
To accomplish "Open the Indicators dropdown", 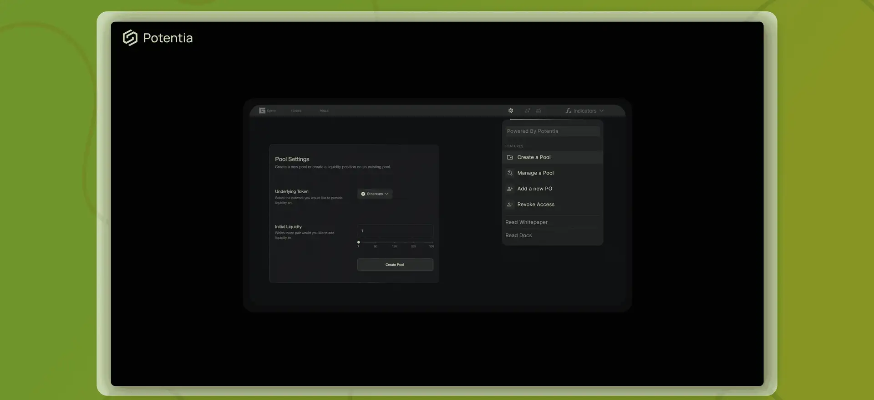I will point(584,111).
